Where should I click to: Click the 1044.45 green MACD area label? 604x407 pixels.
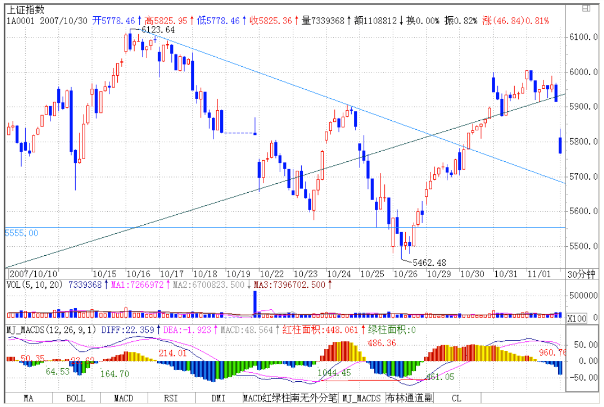tap(334, 373)
